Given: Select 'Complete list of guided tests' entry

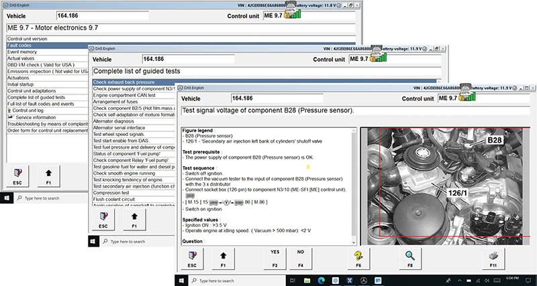Looking at the screenshot, I should [x=47, y=97].
